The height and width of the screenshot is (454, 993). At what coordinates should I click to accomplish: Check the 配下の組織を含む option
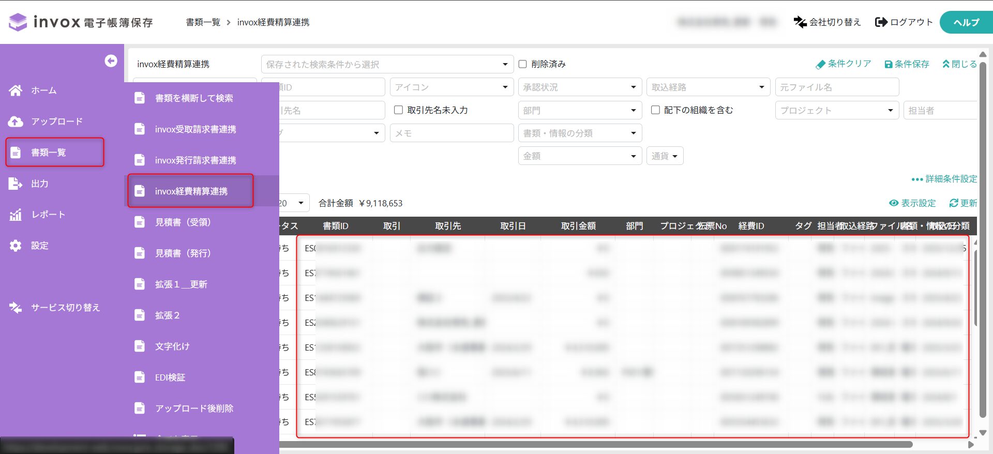655,110
